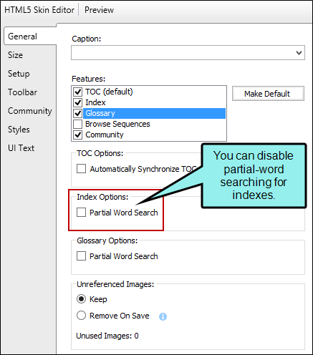Click the Make Default button
The image size is (313, 355).
point(268,94)
